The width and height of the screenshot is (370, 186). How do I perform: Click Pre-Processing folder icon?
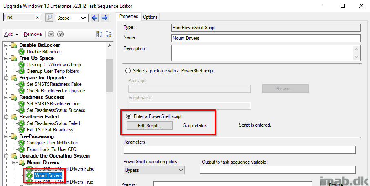14,136
